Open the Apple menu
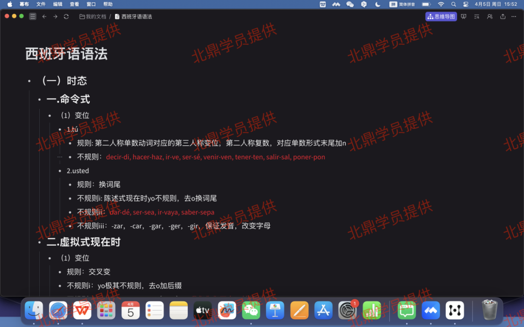The image size is (524, 327). click(x=10, y=4)
